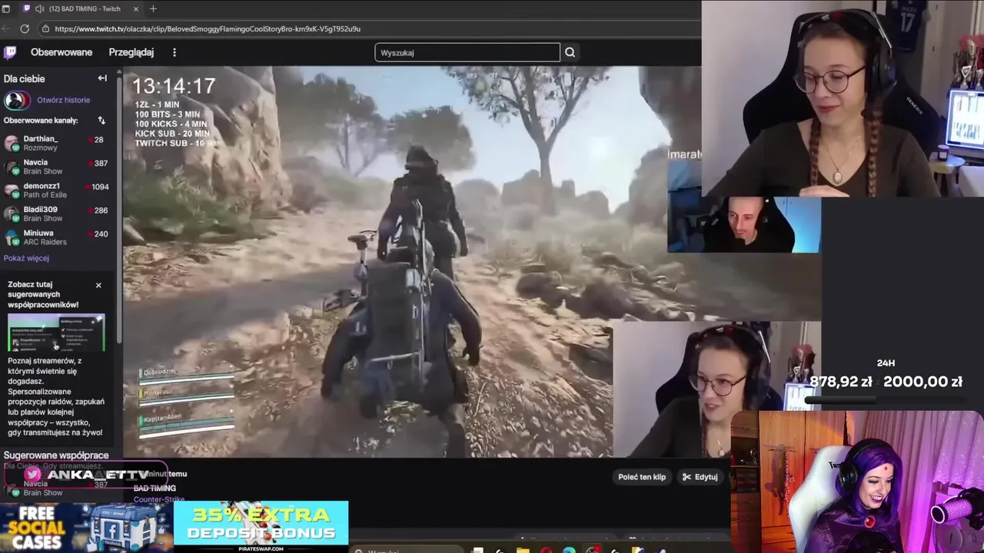The width and height of the screenshot is (984, 553).
Task: Close the BAD TIMING Twitch tab
Action: (136, 8)
